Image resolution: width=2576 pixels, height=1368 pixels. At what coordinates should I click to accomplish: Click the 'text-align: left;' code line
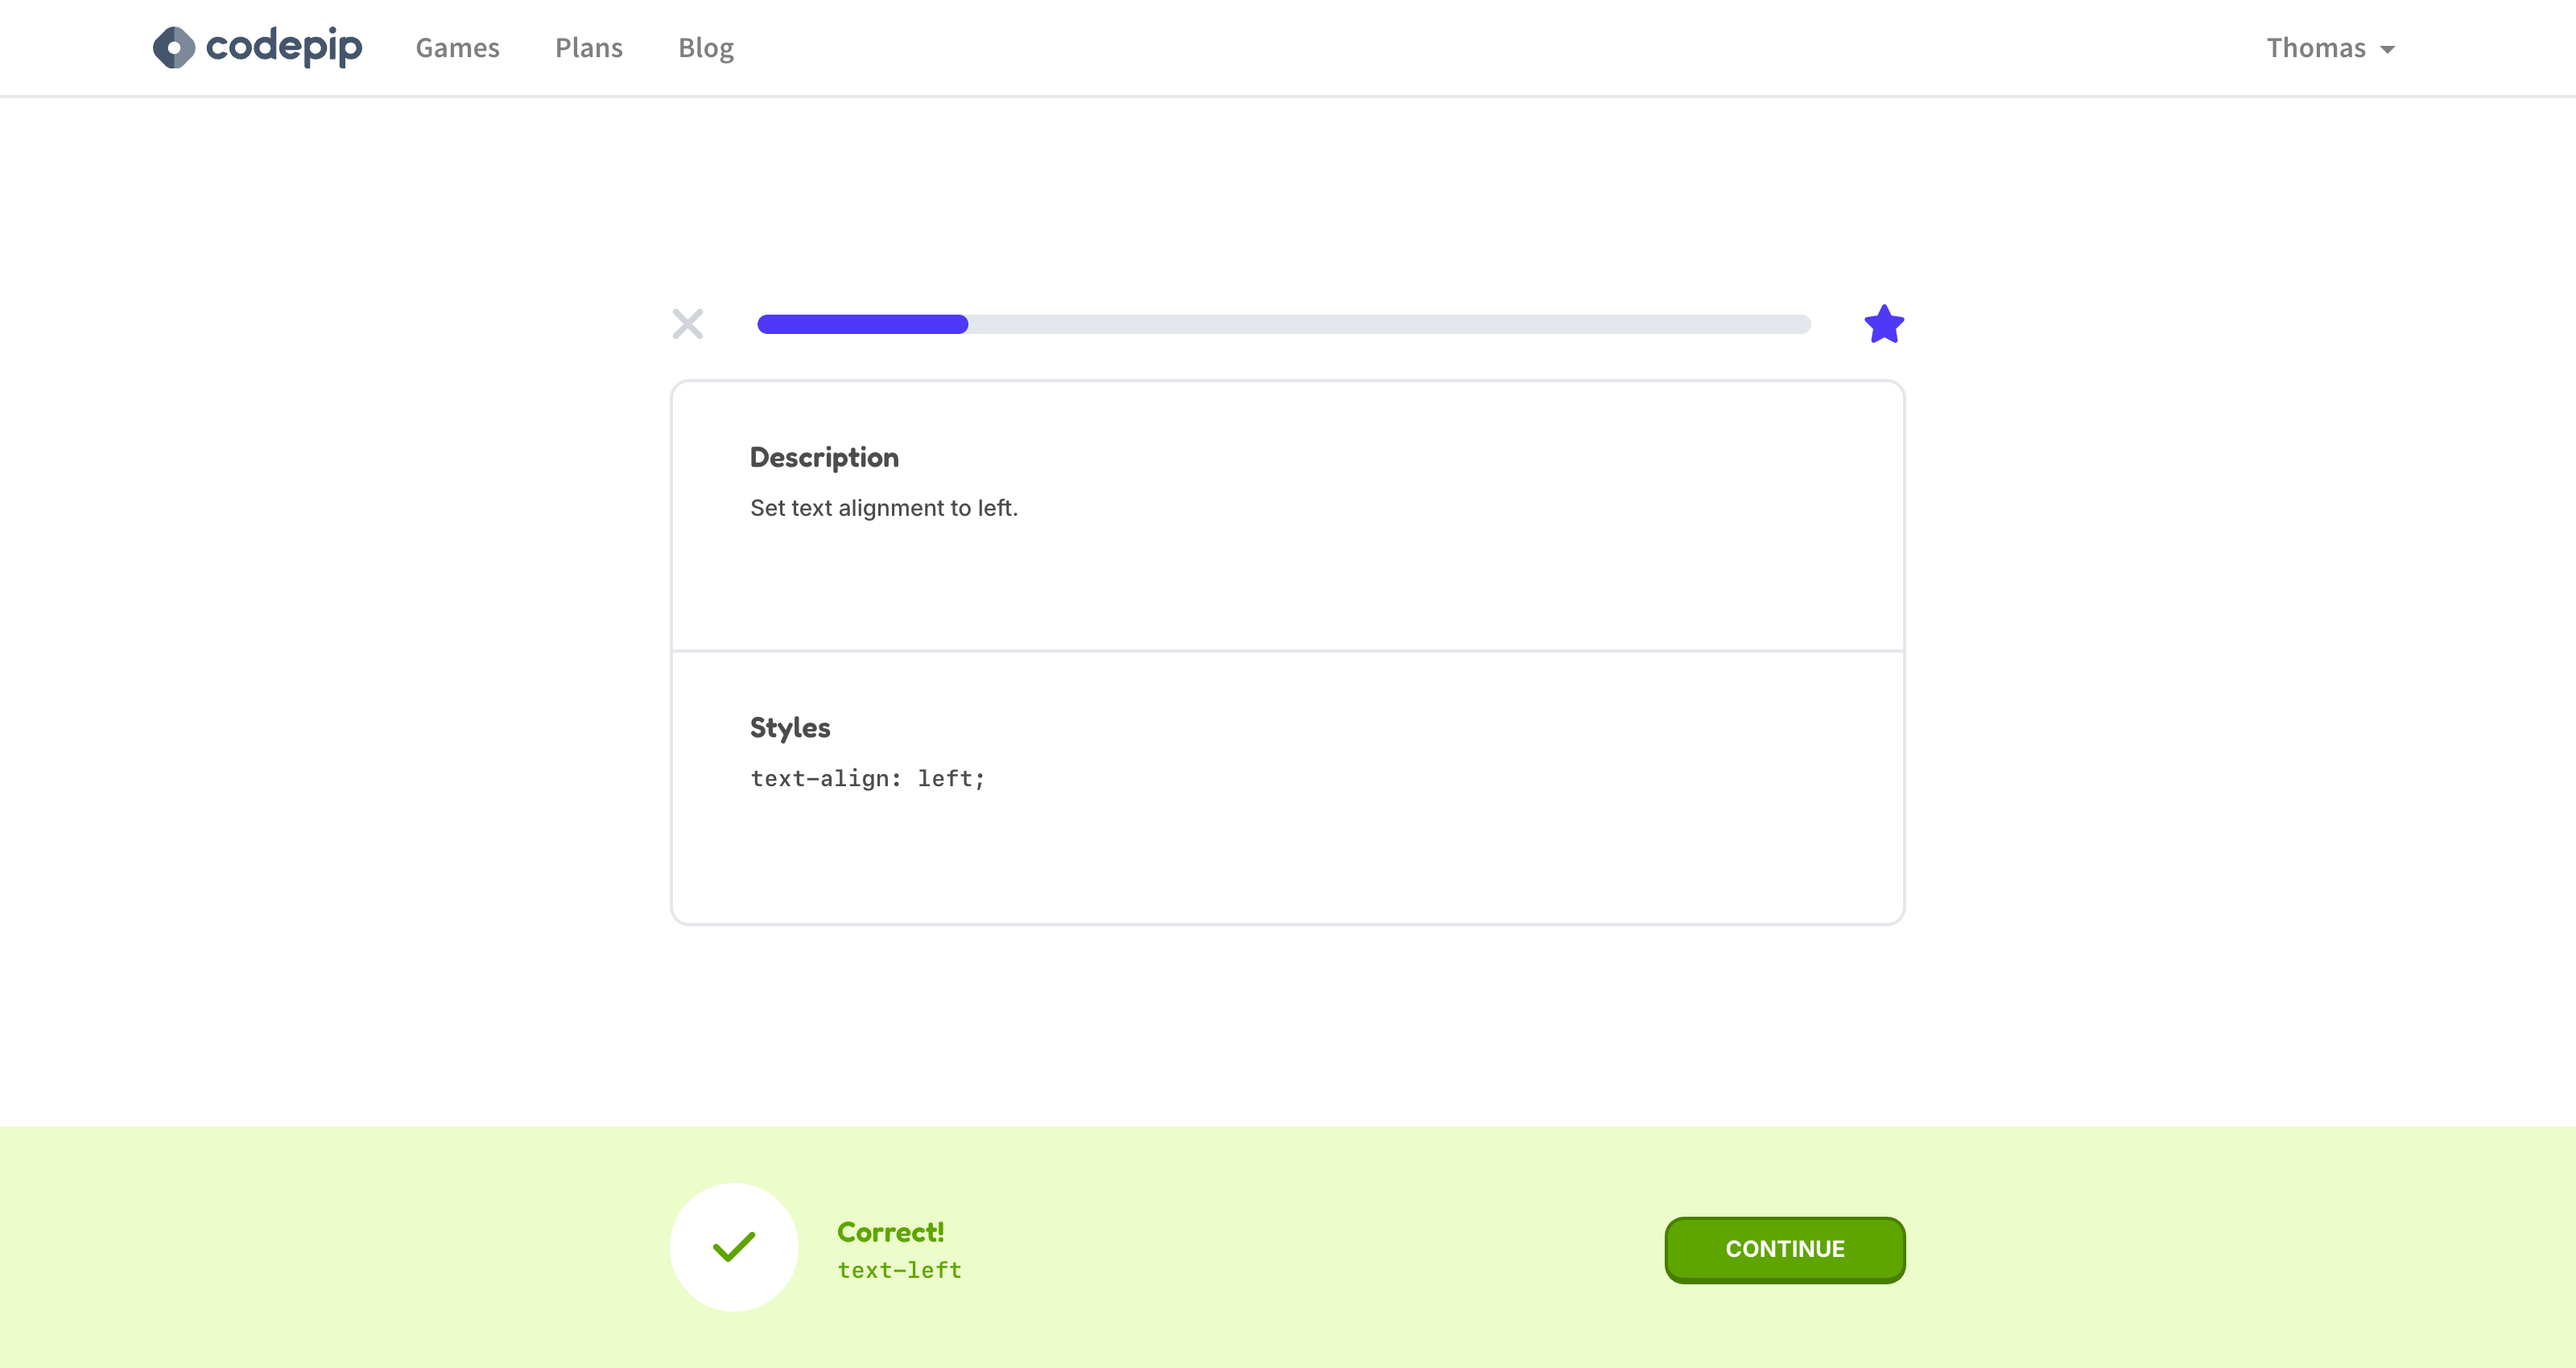[x=868, y=778]
